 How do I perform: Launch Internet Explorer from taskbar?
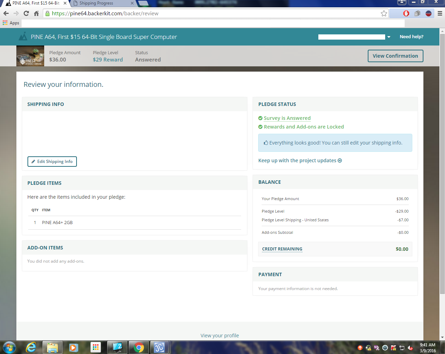(x=31, y=347)
